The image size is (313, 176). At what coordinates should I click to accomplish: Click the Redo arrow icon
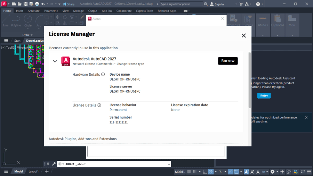[x=51, y=4]
